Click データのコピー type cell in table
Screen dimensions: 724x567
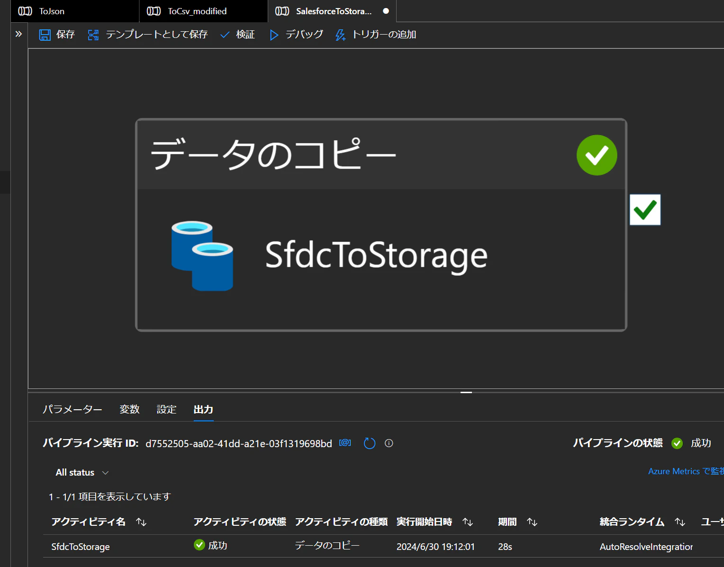click(327, 545)
